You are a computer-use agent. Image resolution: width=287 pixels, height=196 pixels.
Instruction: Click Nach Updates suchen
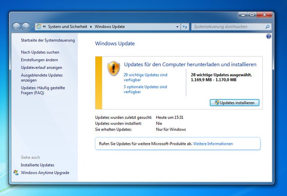point(40,52)
